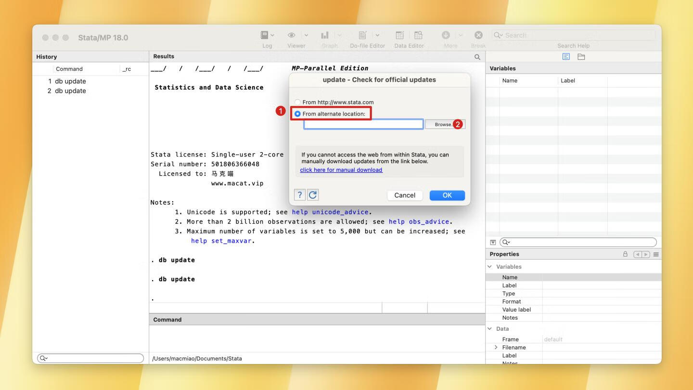693x390 pixels.
Task: Open the Viewer eye icon
Action: pyautogui.click(x=292, y=35)
